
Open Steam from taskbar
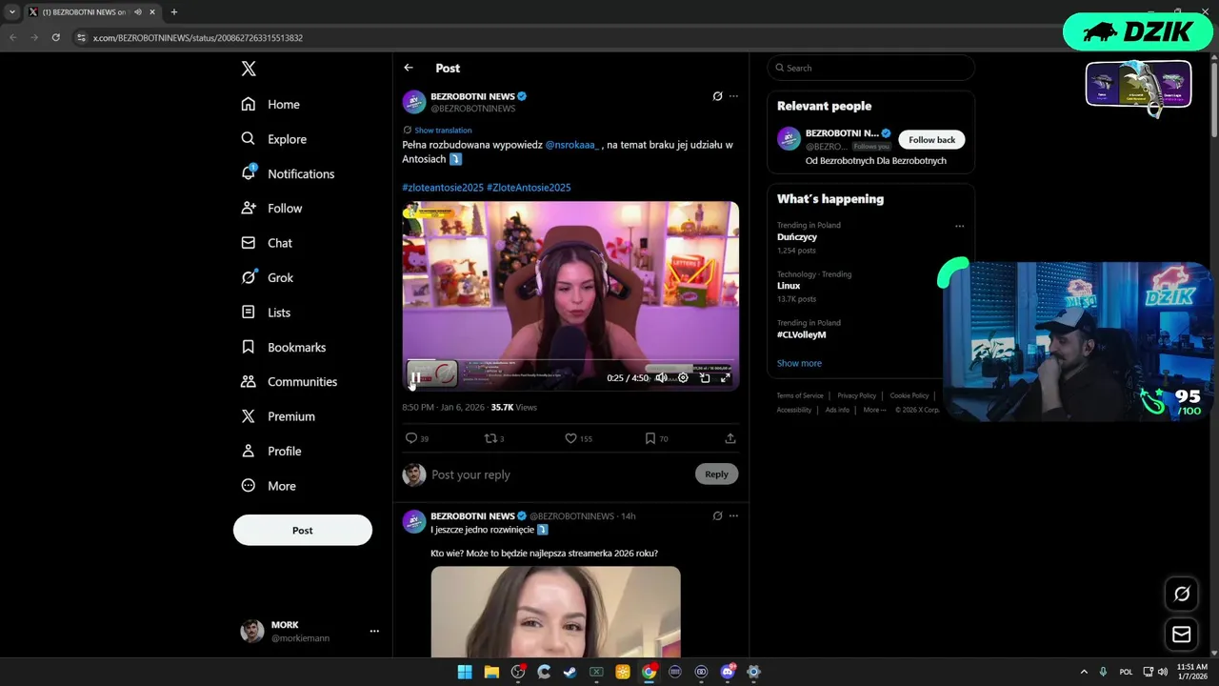(x=570, y=672)
